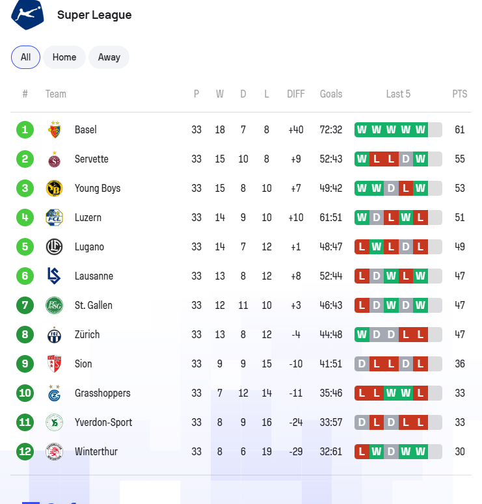Select the Winterthur team crest
The height and width of the screenshot is (504, 482).
pyautogui.click(x=55, y=451)
